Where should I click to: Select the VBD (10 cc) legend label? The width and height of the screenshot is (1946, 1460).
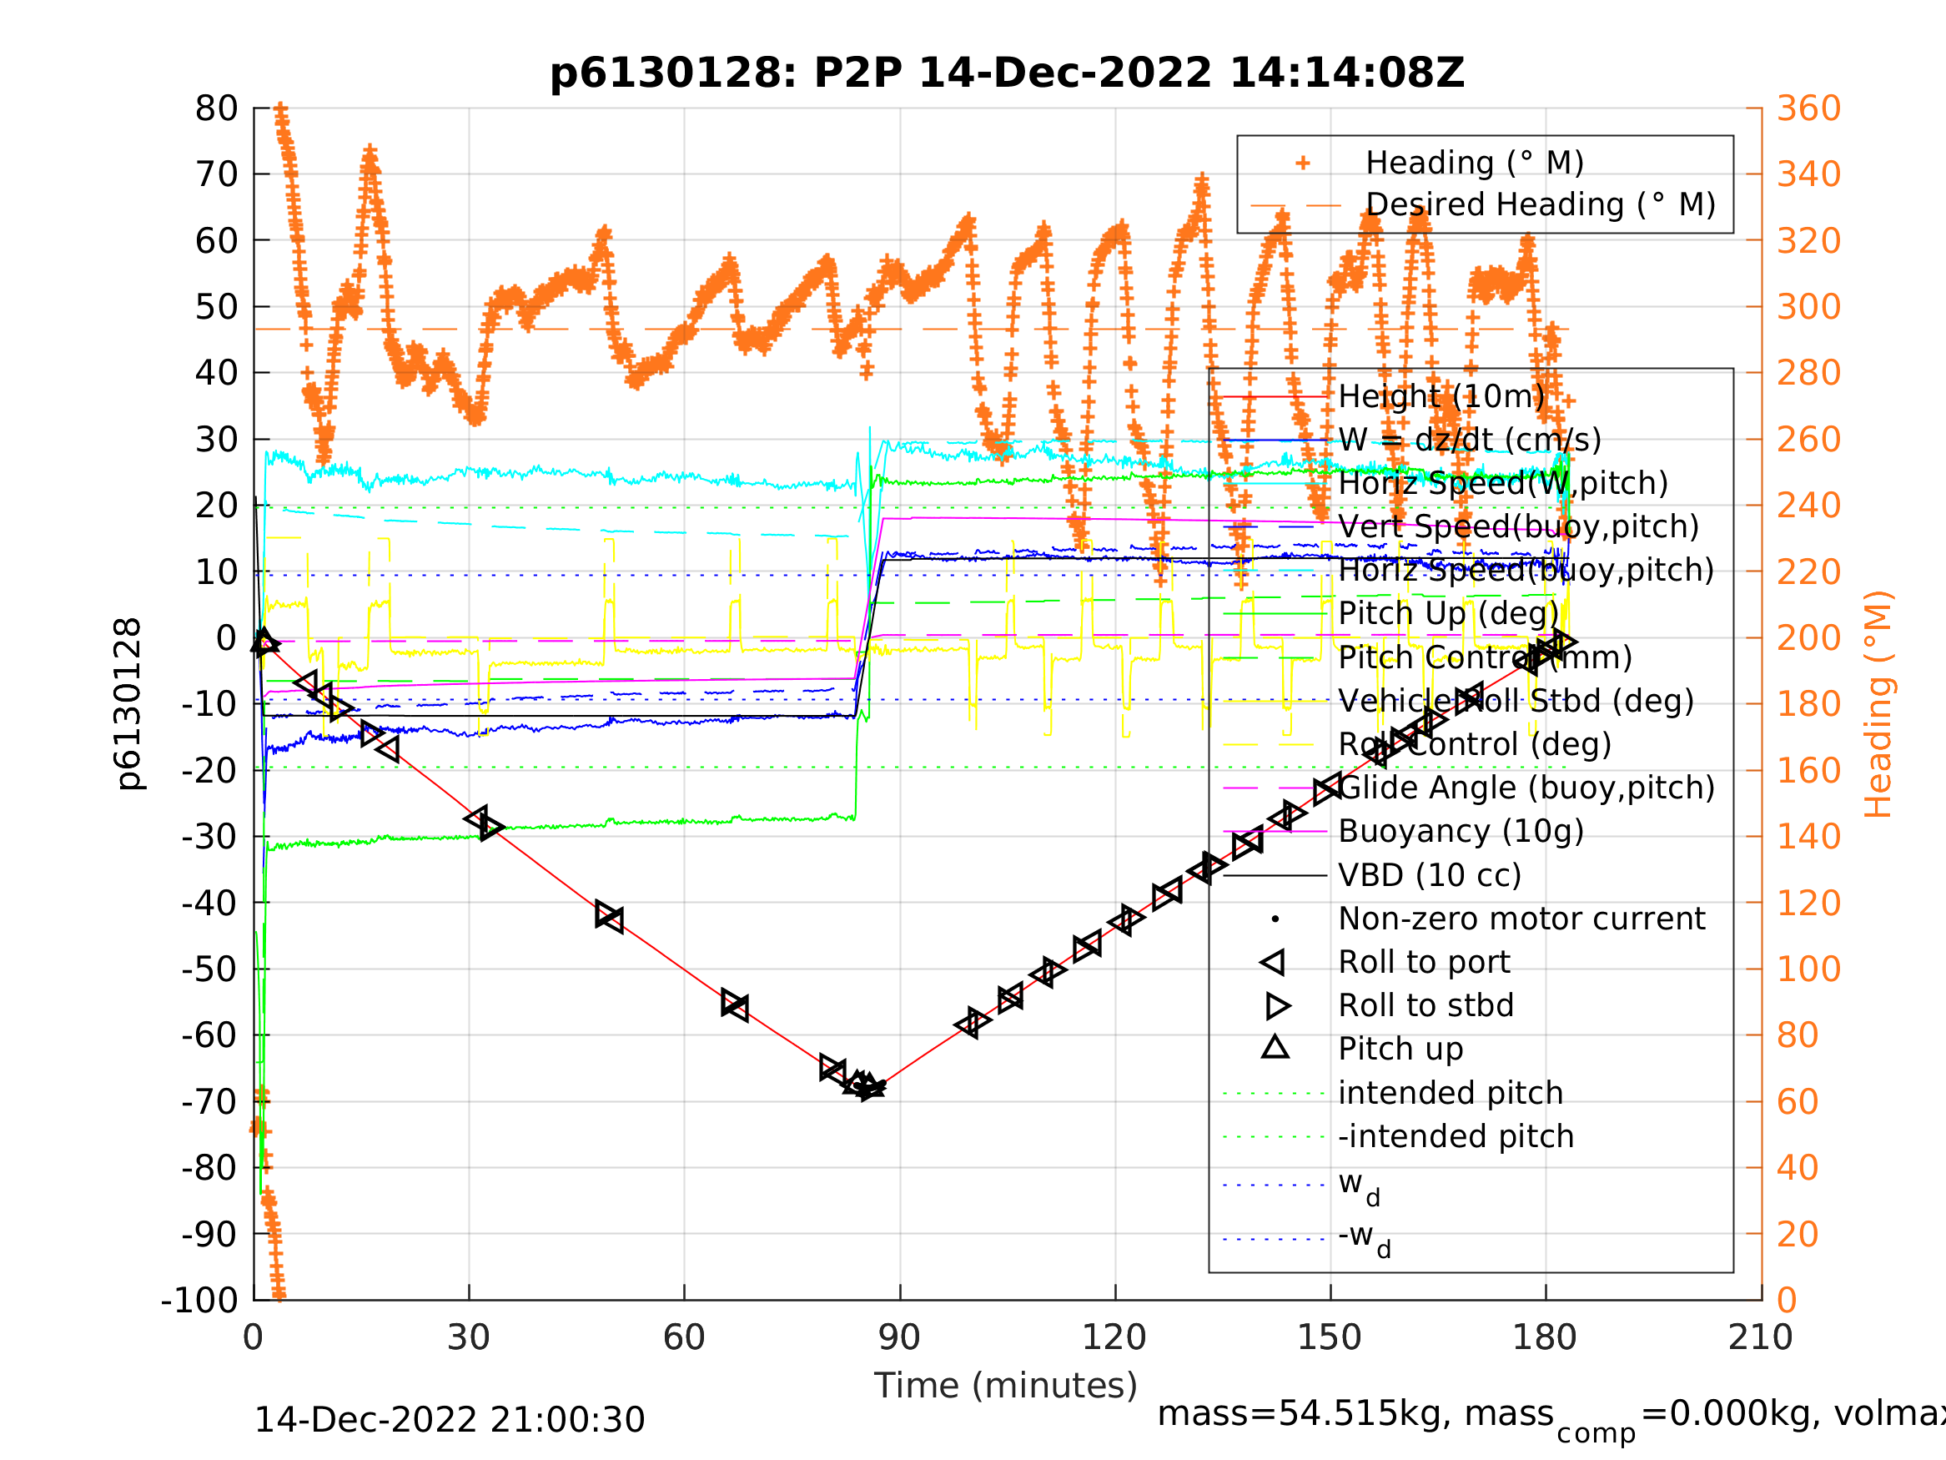tap(1430, 876)
